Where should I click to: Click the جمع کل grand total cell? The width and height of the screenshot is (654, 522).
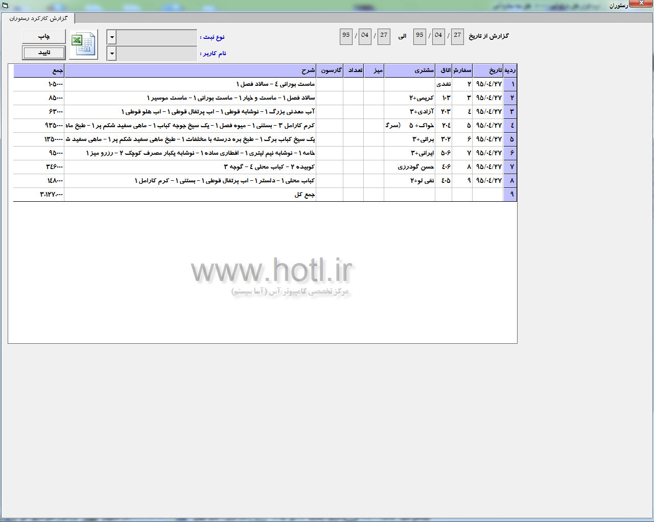(39, 195)
